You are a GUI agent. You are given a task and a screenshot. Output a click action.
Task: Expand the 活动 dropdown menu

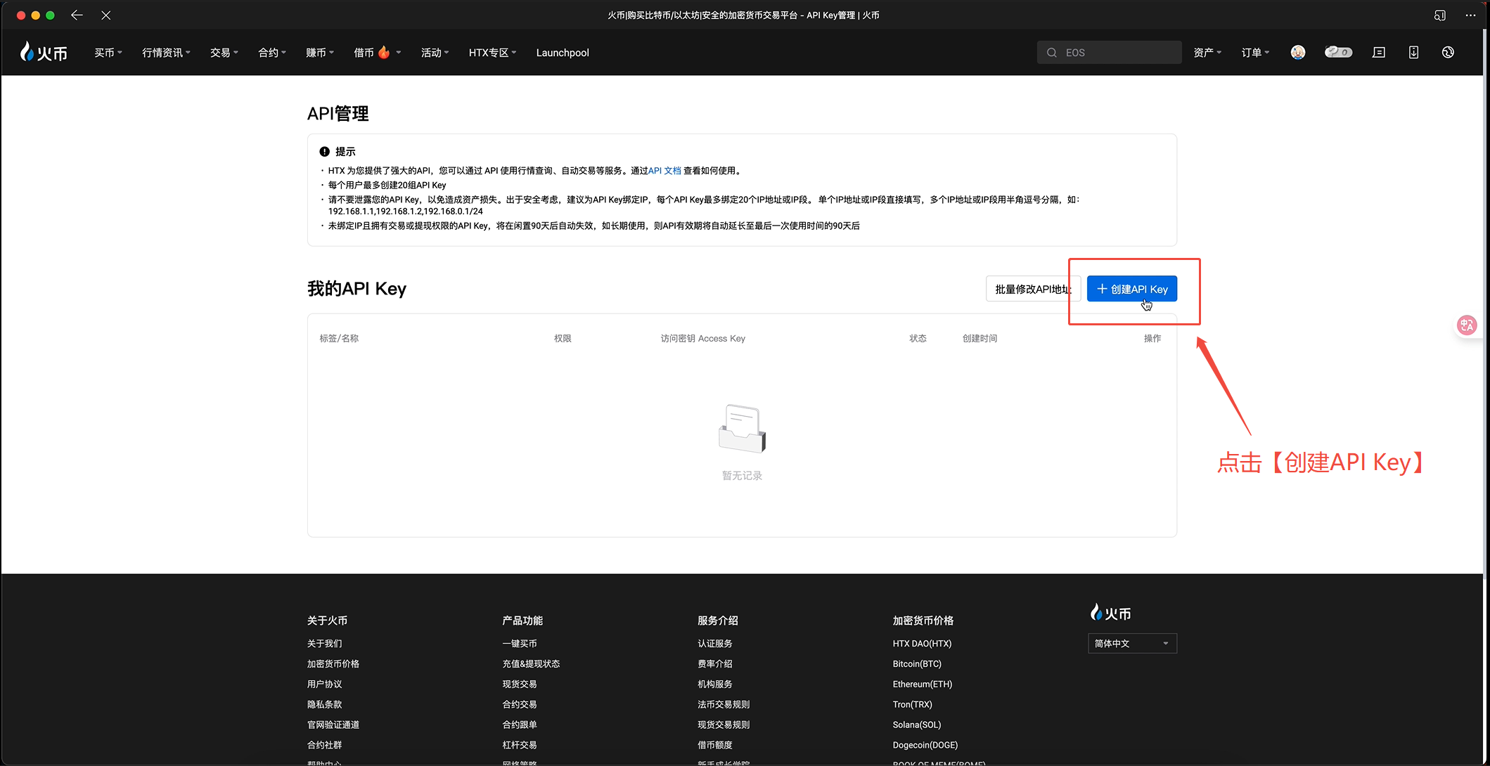[435, 53]
